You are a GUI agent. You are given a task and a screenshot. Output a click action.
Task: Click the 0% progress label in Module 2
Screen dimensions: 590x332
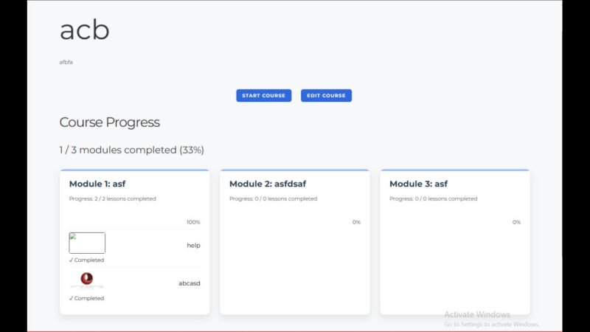356,222
